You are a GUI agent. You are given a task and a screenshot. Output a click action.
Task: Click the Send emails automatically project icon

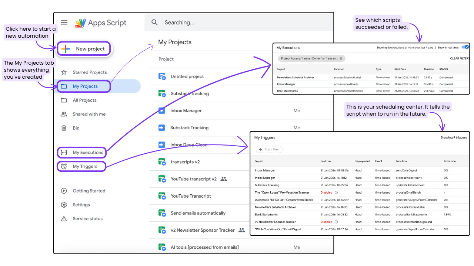coord(162,213)
